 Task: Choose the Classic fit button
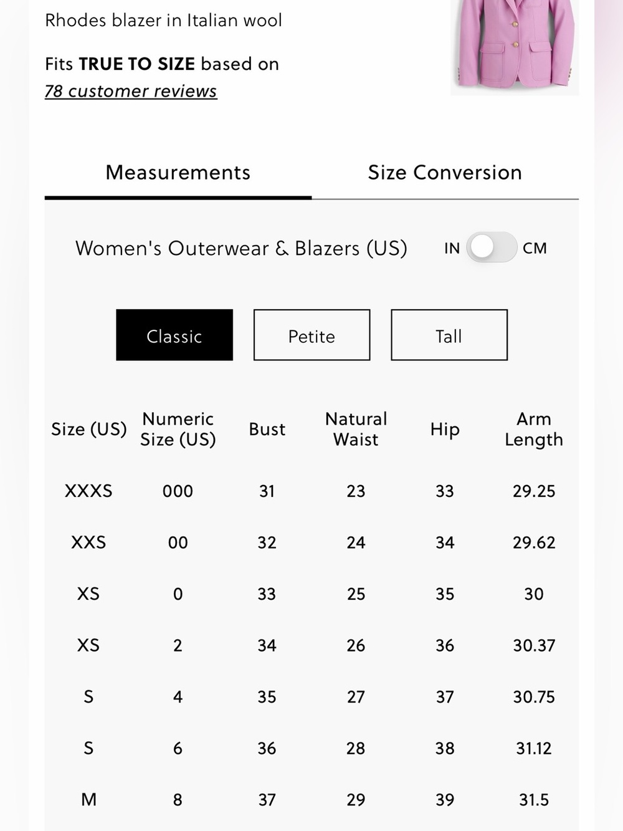[174, 335]
